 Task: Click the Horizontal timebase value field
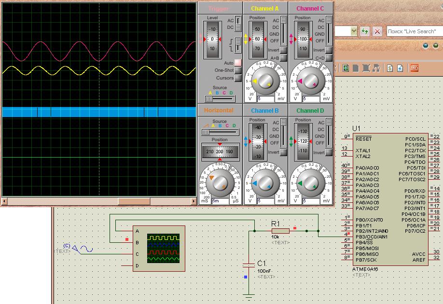pos(220,201)
